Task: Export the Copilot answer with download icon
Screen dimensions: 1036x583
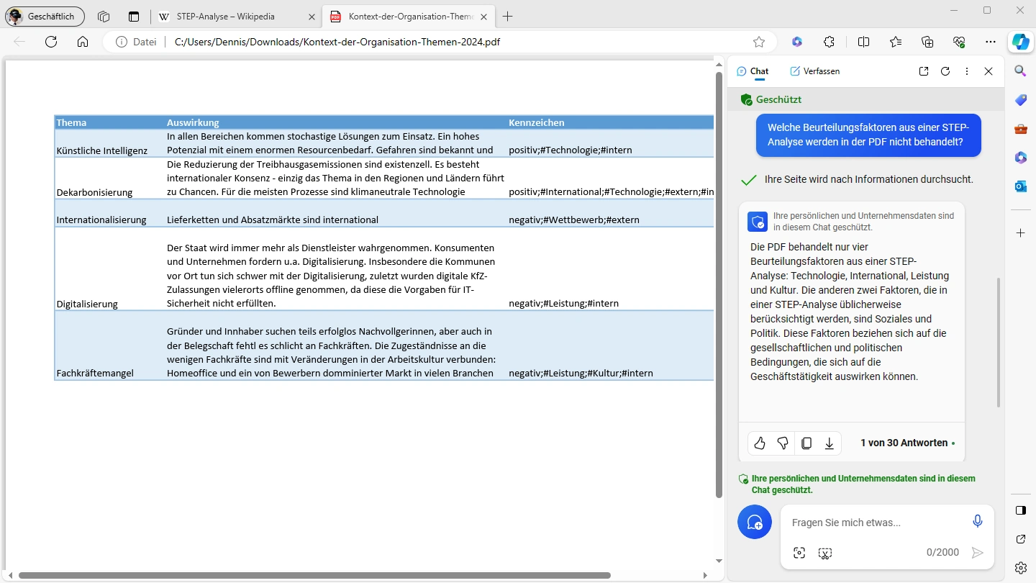Action: coord(830,443)
